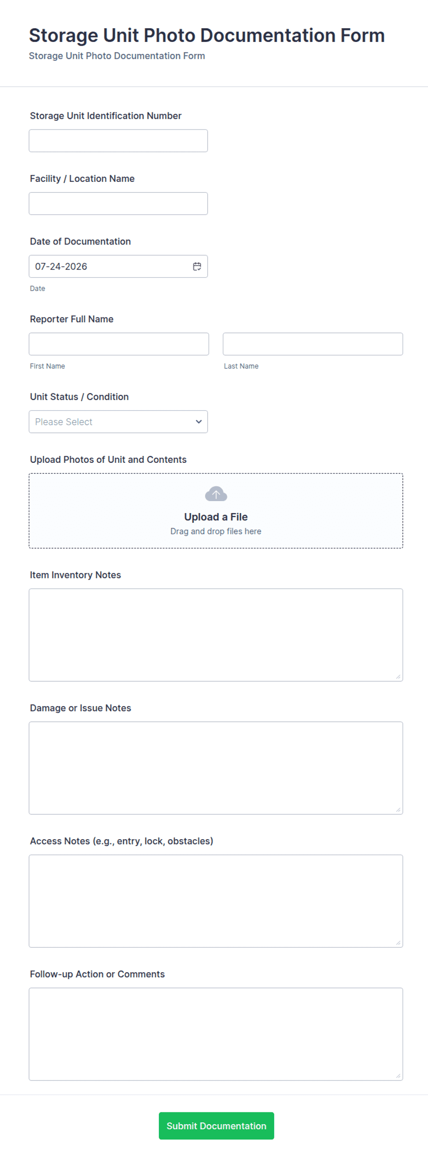Click the Follow-up Action or Comments textarea
The image size is (428, 1162).
[x=216, y=1034]
